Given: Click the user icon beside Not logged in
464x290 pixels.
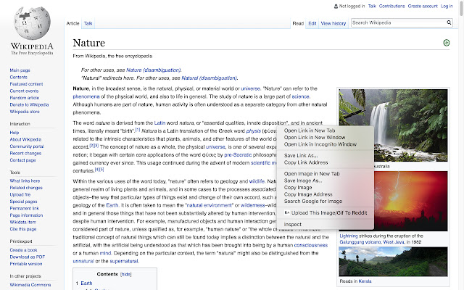Looking at the screenshot, I should 335,6.
